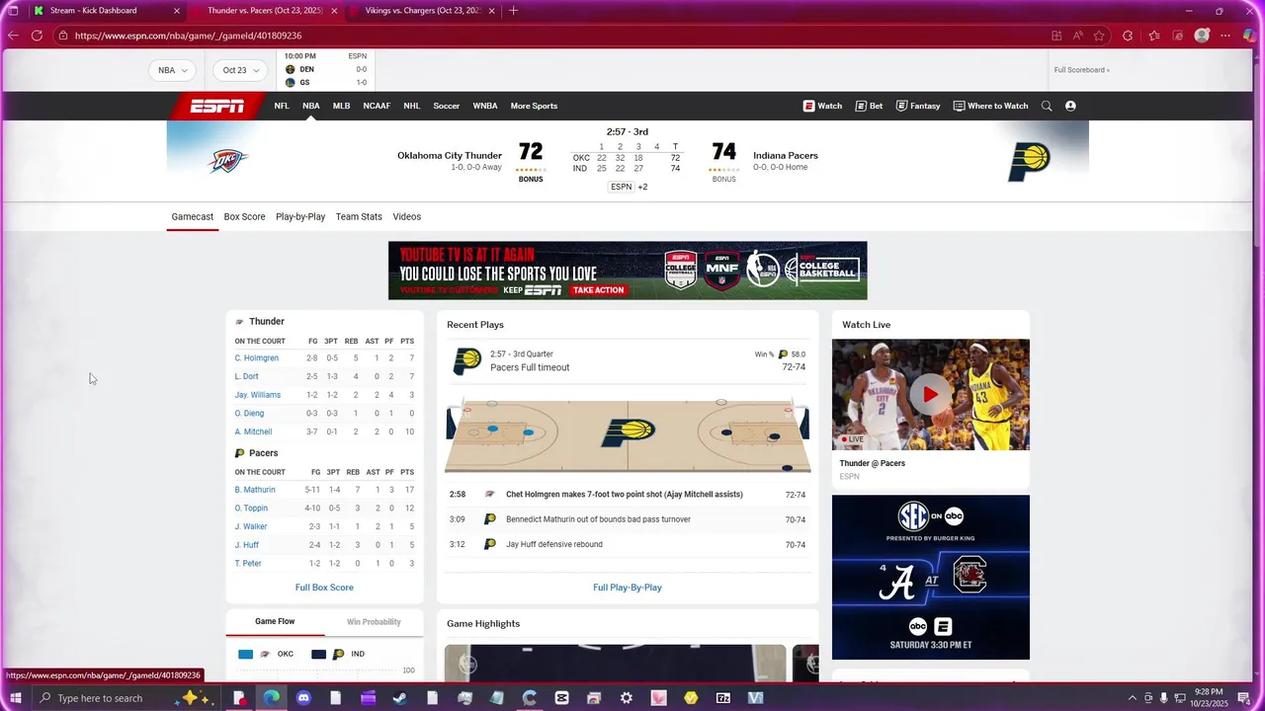Open the Oct 23 date dropdown
This screenshot has width=1265, height=711.
(241, 70)
